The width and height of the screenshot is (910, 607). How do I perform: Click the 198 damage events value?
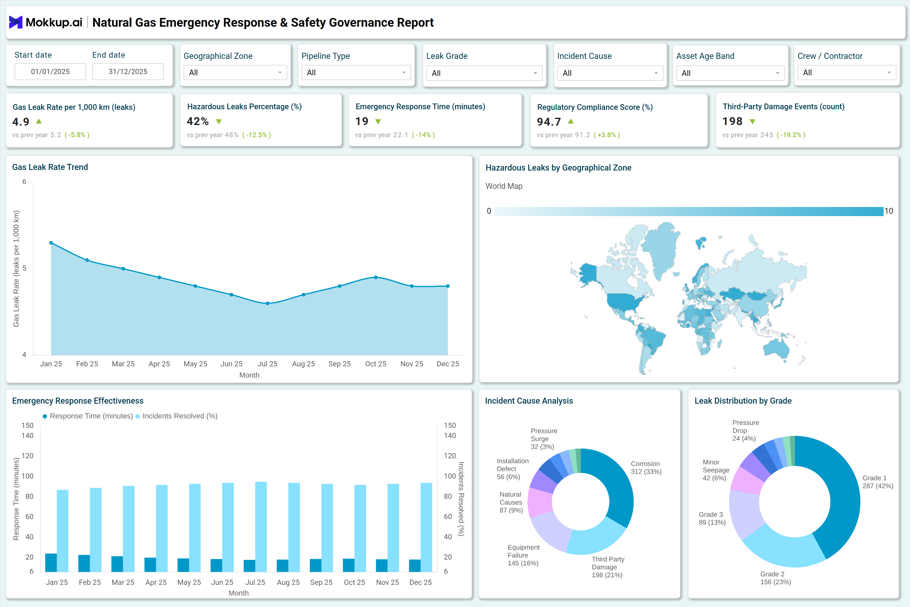click(x=733, y=122)
